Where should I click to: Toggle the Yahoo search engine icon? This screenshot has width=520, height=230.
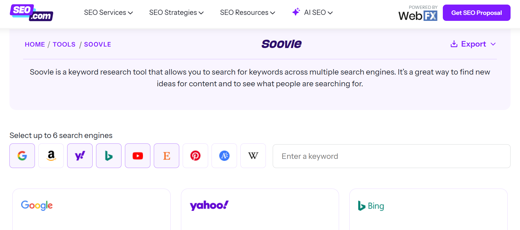click(80, 156)
